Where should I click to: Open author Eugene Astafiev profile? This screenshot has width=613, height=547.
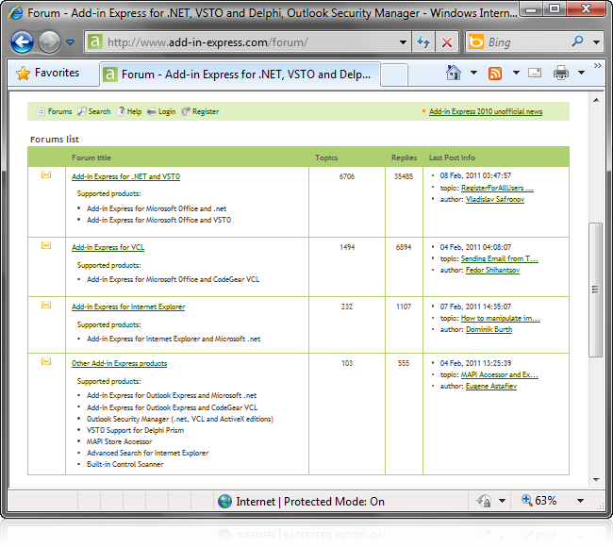491,387
